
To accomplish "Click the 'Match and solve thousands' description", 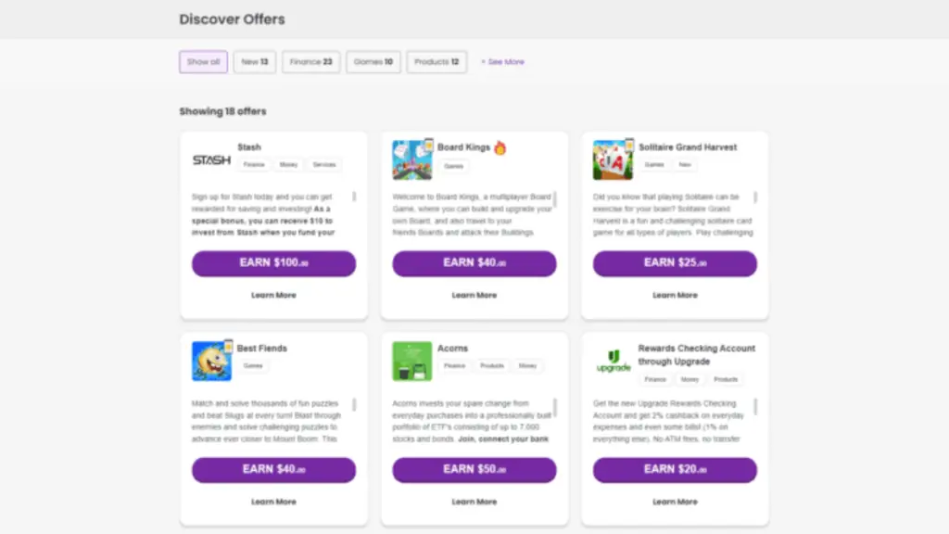I will click(x=267, y=421).
